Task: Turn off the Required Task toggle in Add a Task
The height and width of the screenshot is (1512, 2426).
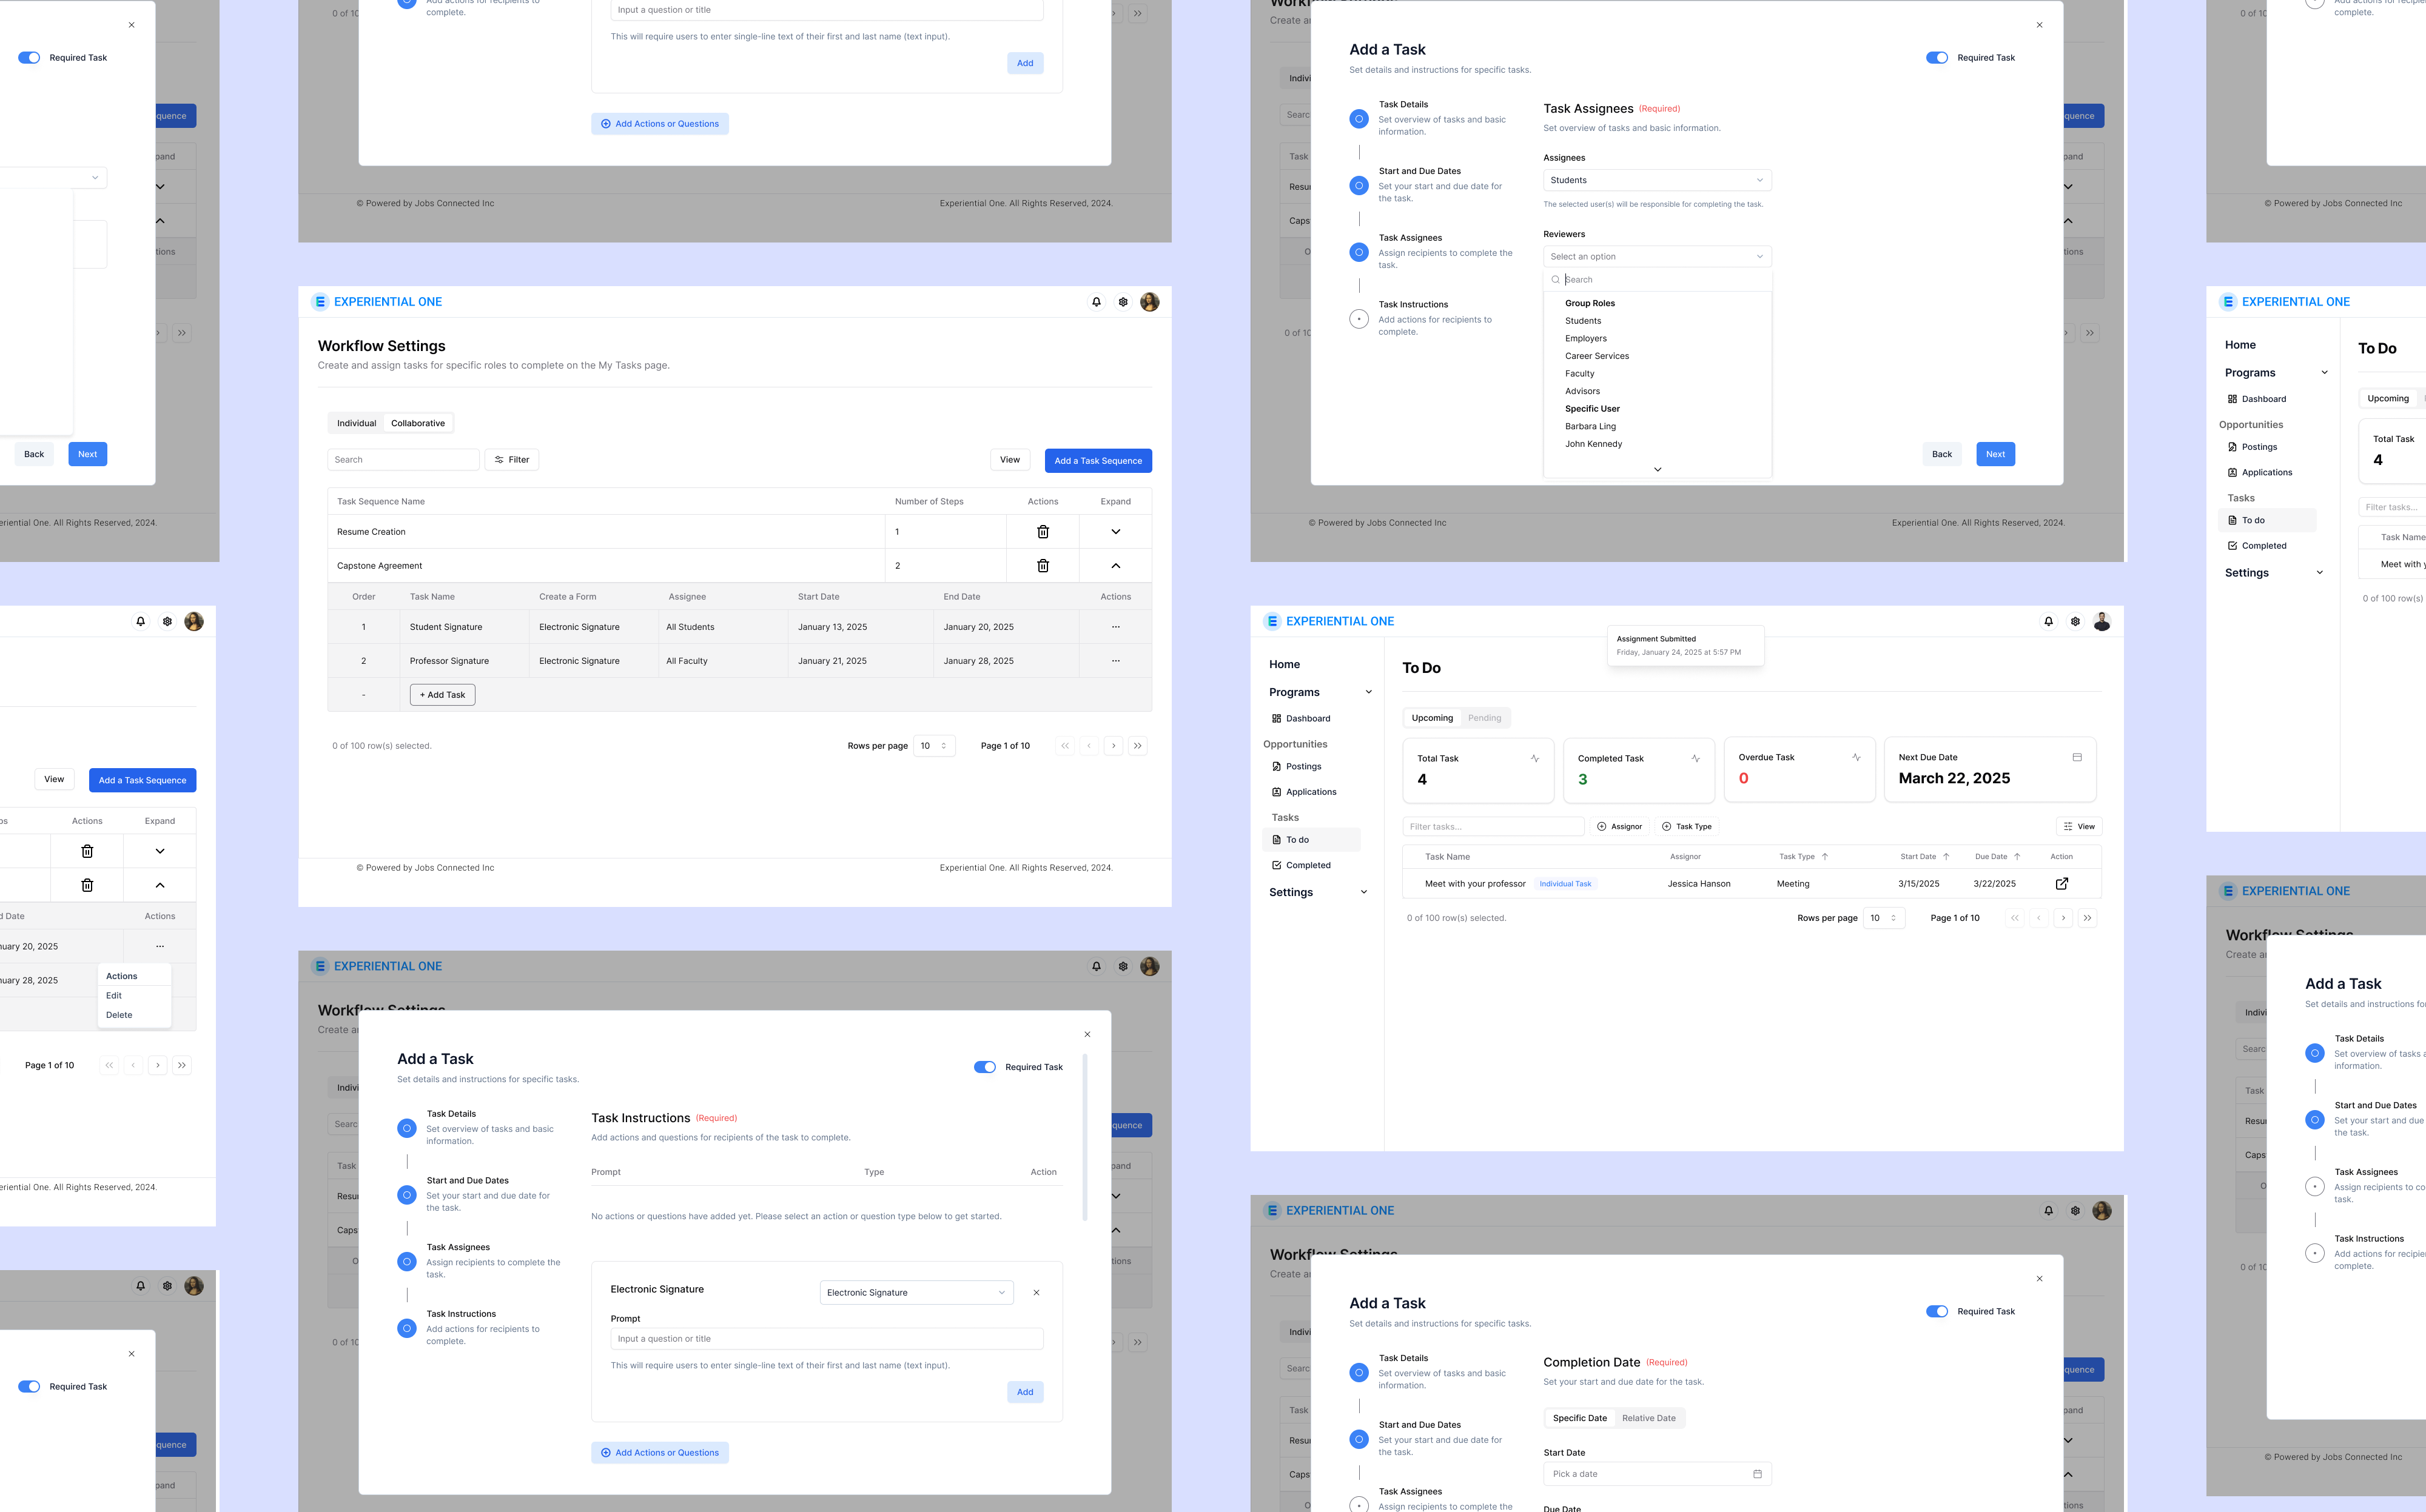Action: click(1937, 57)
